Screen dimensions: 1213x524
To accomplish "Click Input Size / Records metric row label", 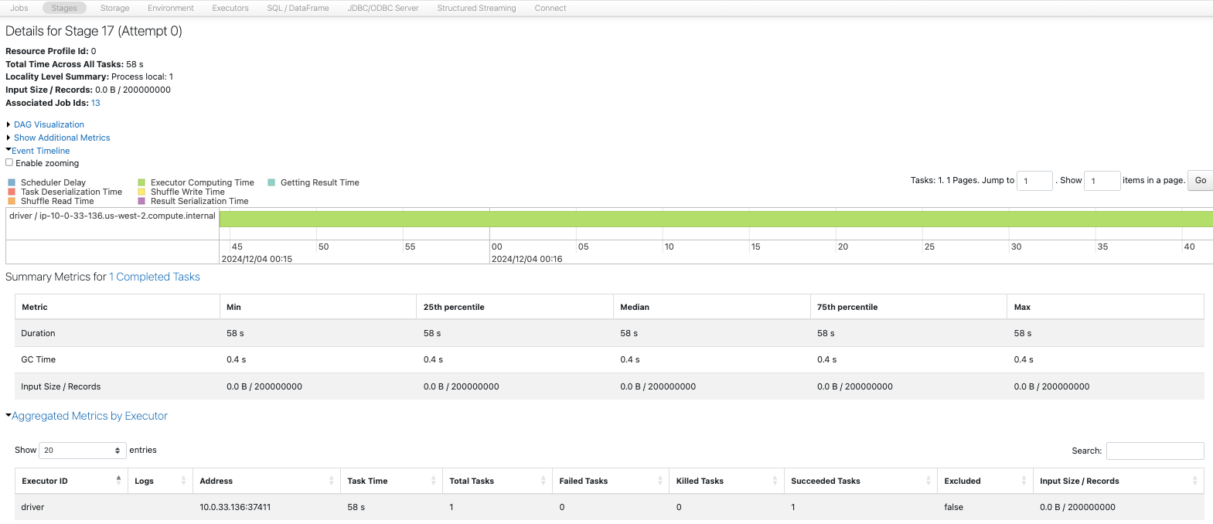I will click(x=60, y=386).
